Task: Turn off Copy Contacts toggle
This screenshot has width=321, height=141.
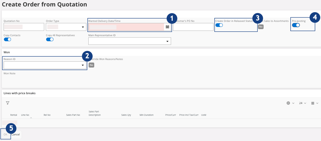Action: click(x=8, y=40)
